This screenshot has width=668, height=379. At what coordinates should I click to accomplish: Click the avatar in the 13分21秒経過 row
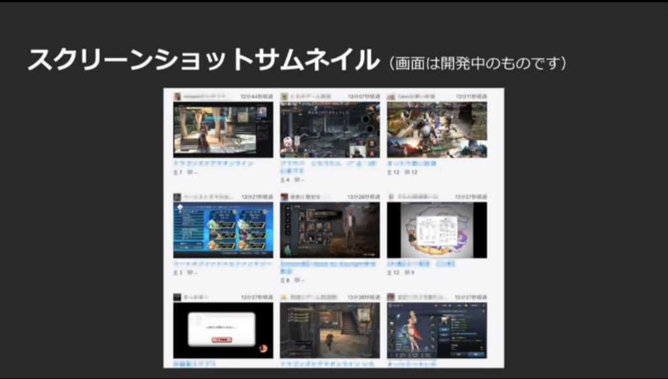[177, 197]
